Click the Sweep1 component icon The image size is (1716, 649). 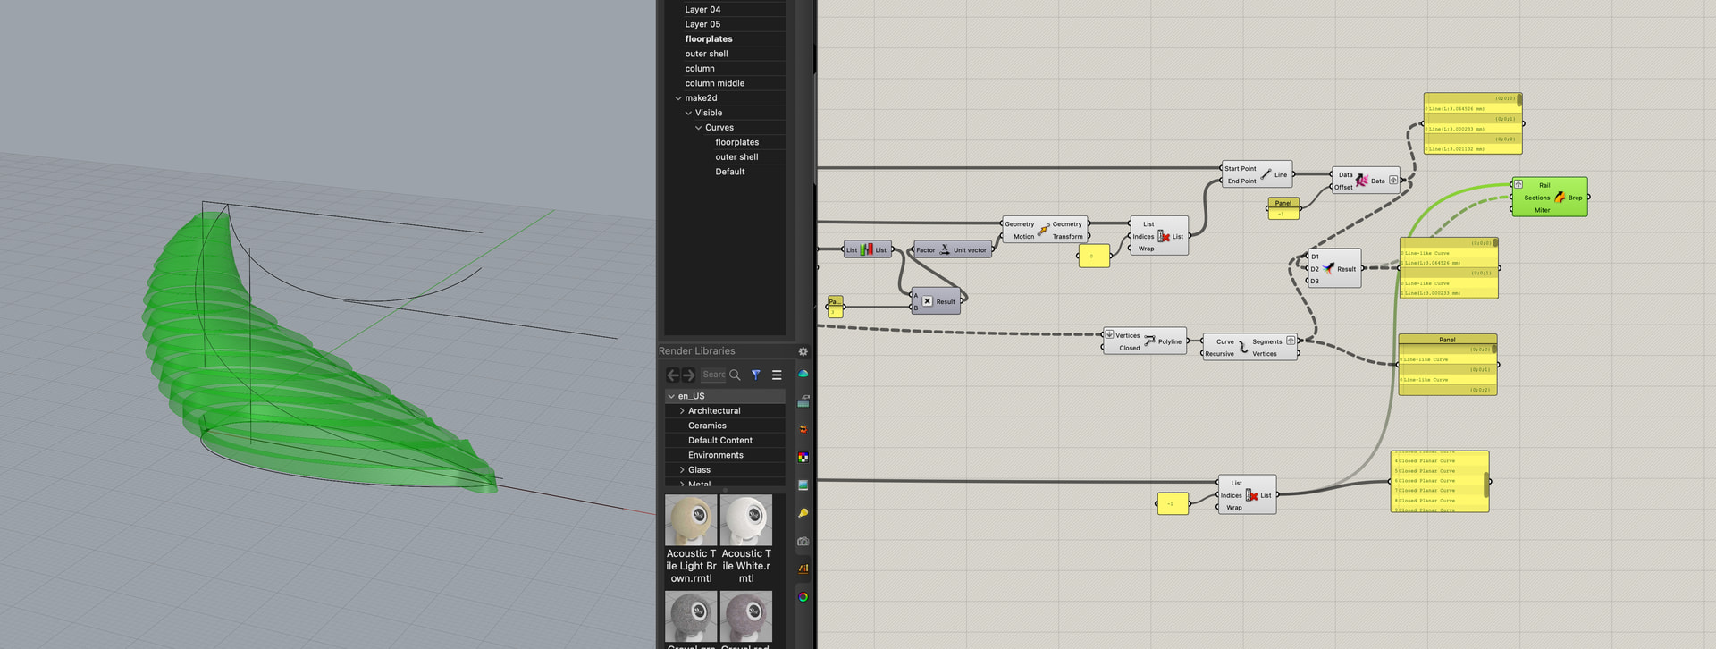[1560, 198]
